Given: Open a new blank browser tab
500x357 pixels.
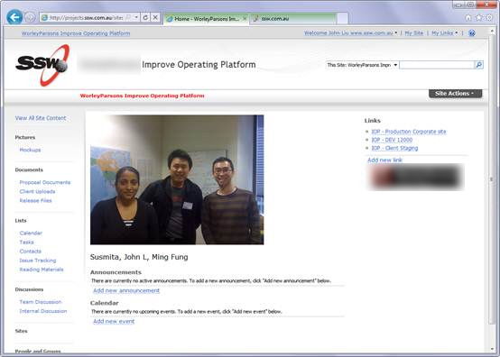Looking at the screenshot, I should [342, 19].
